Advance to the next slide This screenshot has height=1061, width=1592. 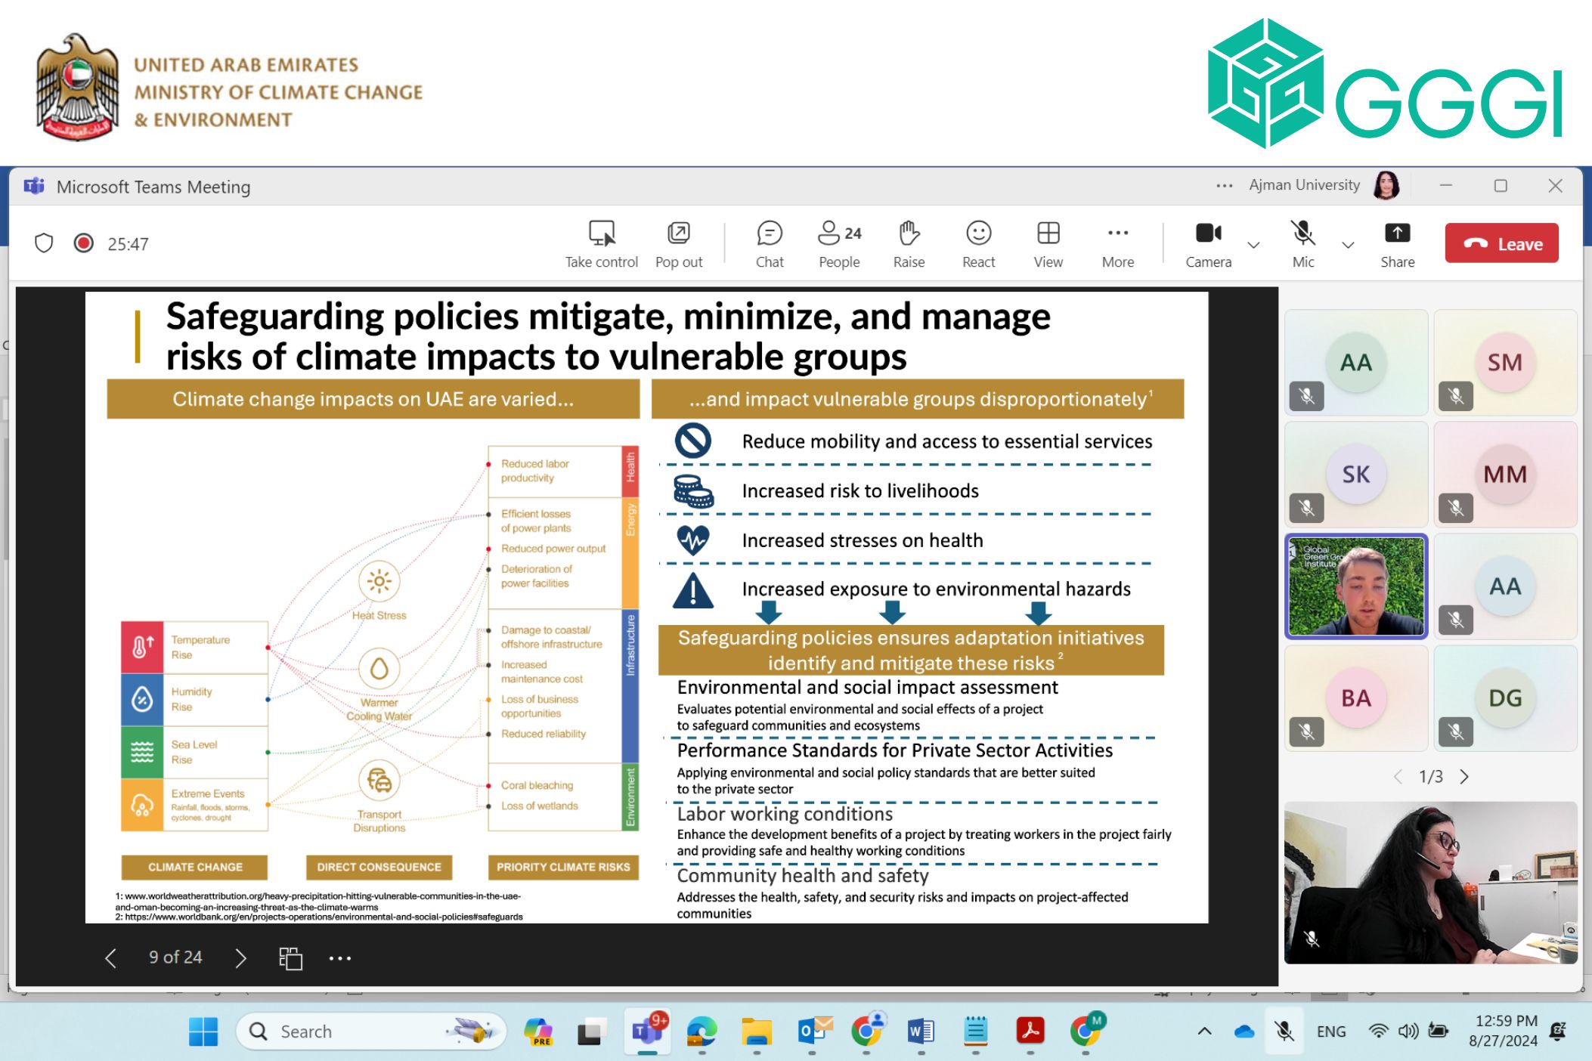(240, 958)
